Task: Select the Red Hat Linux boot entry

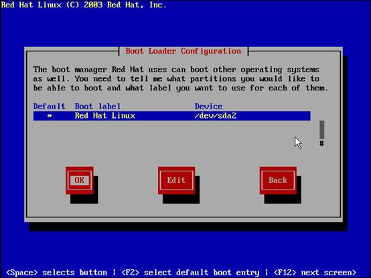Action: point(172,116)
